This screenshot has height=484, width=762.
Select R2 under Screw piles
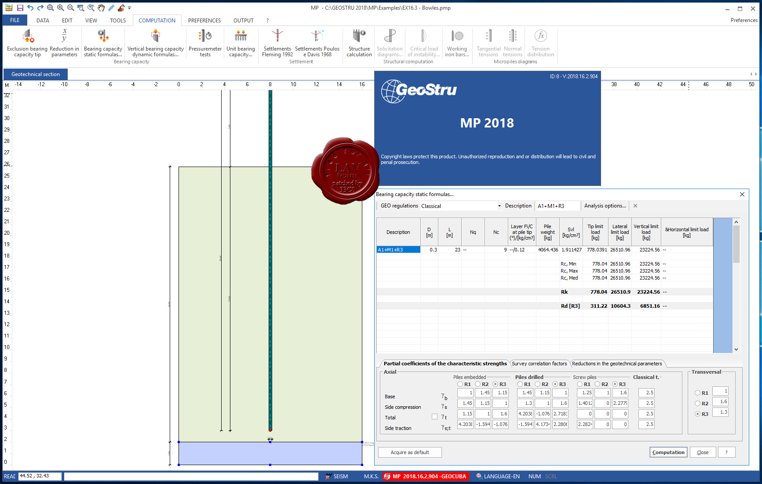click(597, 384)
